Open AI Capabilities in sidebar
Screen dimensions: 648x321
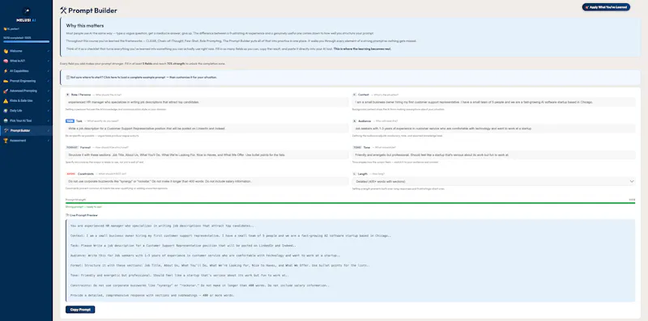[26, 71]
